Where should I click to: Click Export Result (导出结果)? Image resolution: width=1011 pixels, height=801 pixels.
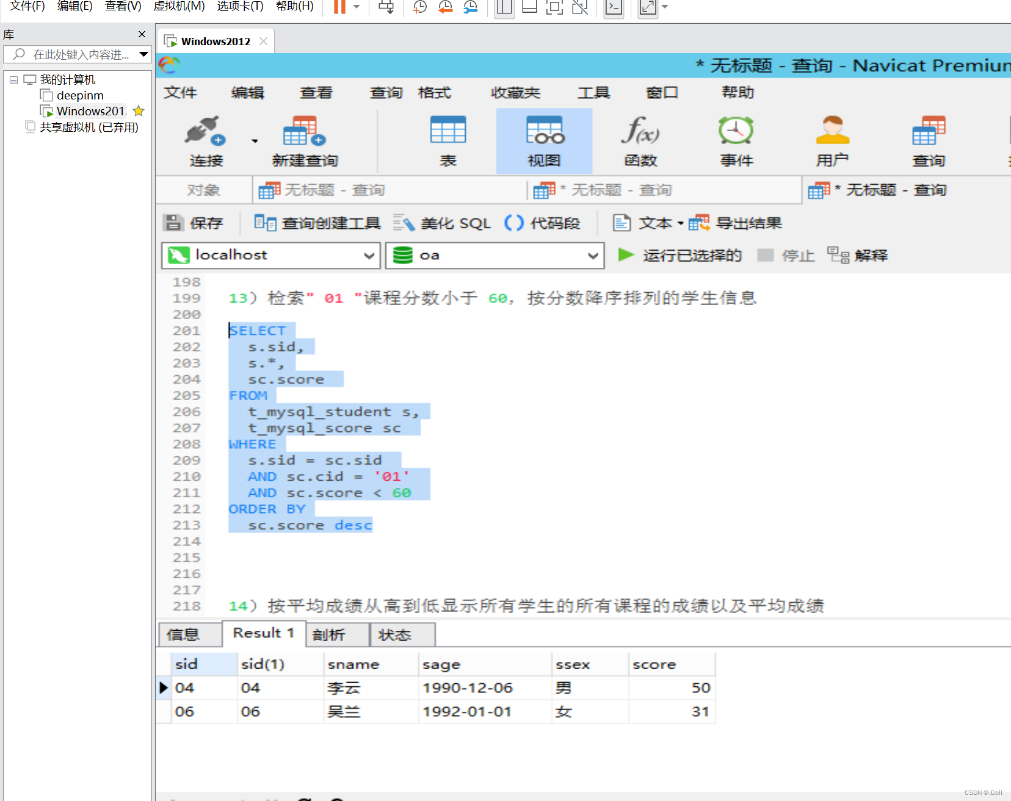tap(735, 223)
